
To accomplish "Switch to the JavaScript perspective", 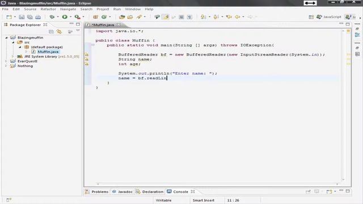I will 329,17.
